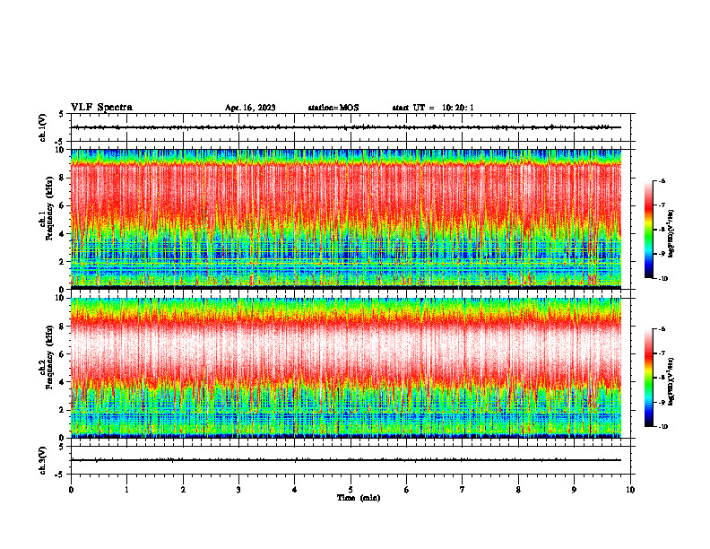Click the ch.3 waveform trace panel
This screenshot has width=710, height=549.
tap(352, 460)
